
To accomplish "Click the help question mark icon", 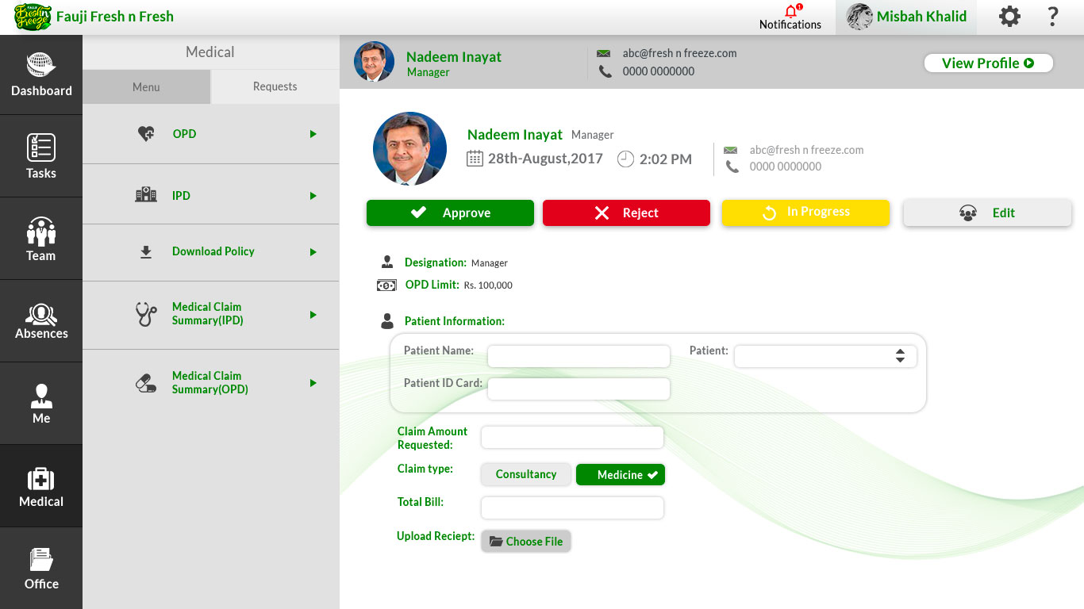I will 1053,17.
